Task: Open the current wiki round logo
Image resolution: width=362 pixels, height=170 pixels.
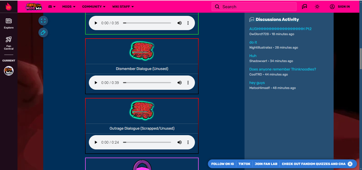Action: [9, 71]
